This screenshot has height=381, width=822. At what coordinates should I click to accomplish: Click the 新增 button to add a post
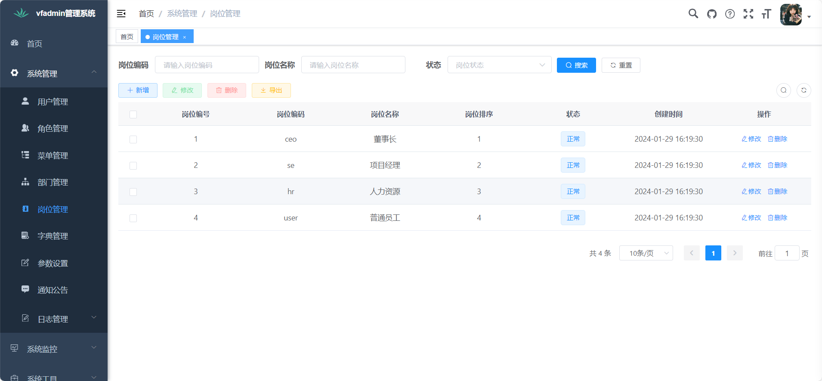pos(138,90)
